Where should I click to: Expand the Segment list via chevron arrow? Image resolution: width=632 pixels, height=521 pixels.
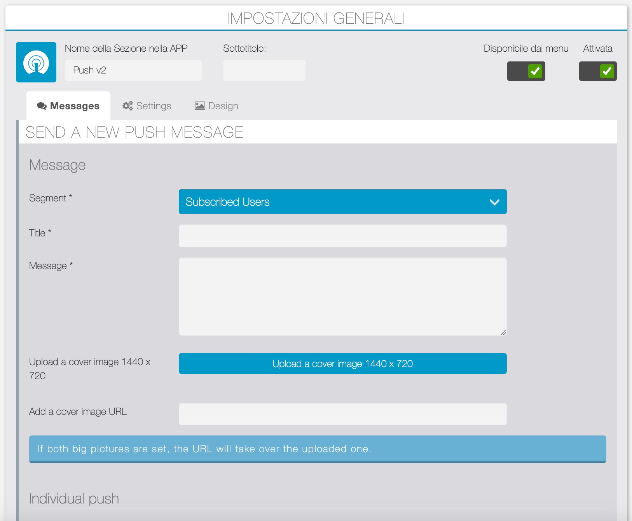click(494, 202)
